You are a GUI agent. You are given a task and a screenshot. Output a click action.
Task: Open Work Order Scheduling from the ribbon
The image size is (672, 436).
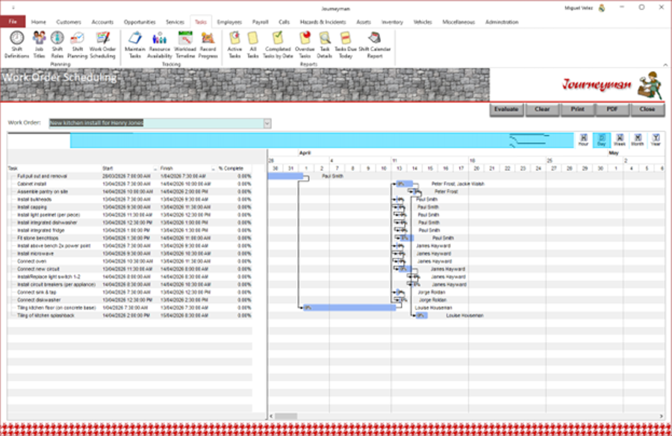pyautogui.click(x=102, y=45)
